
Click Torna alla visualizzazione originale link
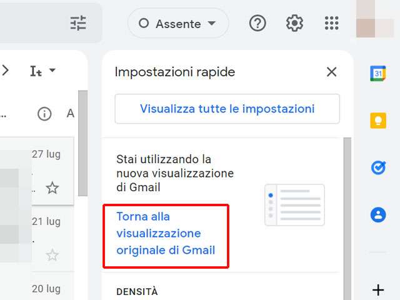click(x=166, y=234)
